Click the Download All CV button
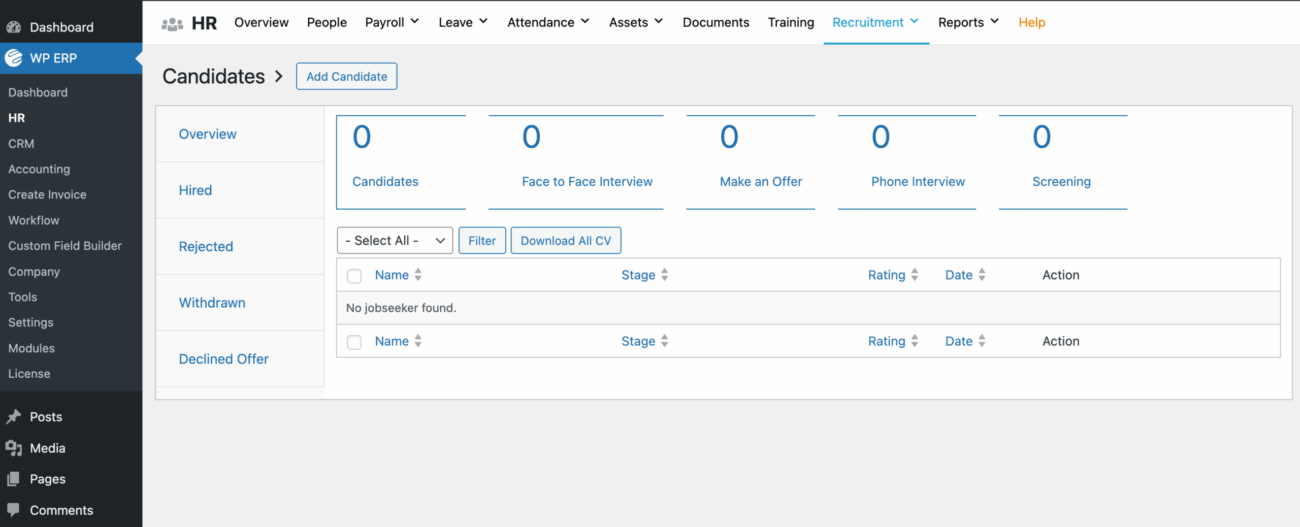The width and height of the screenshot is (1300, 527). 566,240
